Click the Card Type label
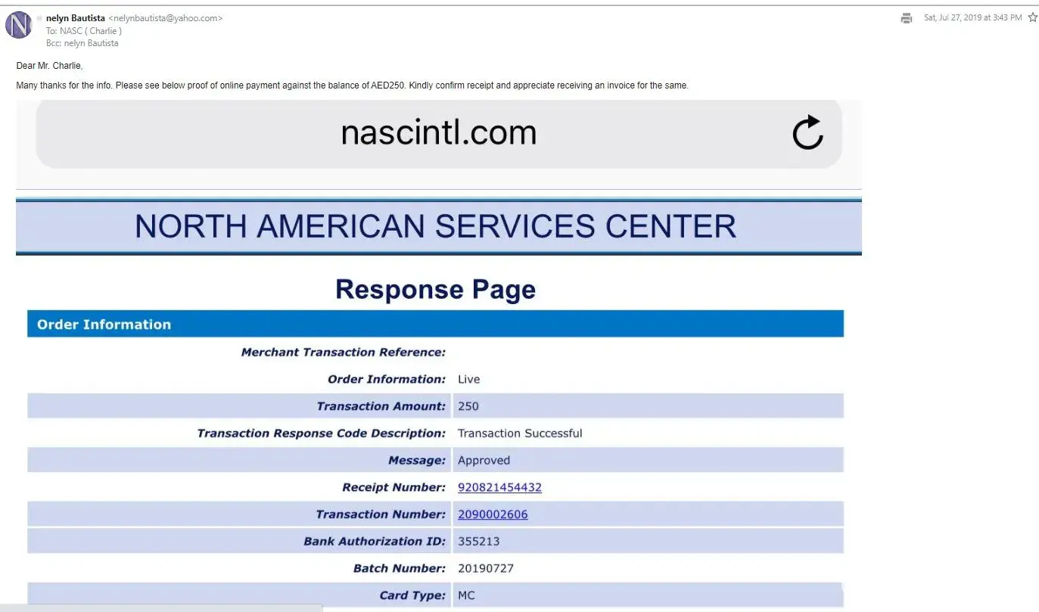Screen dimensions: 1039x612 [413, 596]
